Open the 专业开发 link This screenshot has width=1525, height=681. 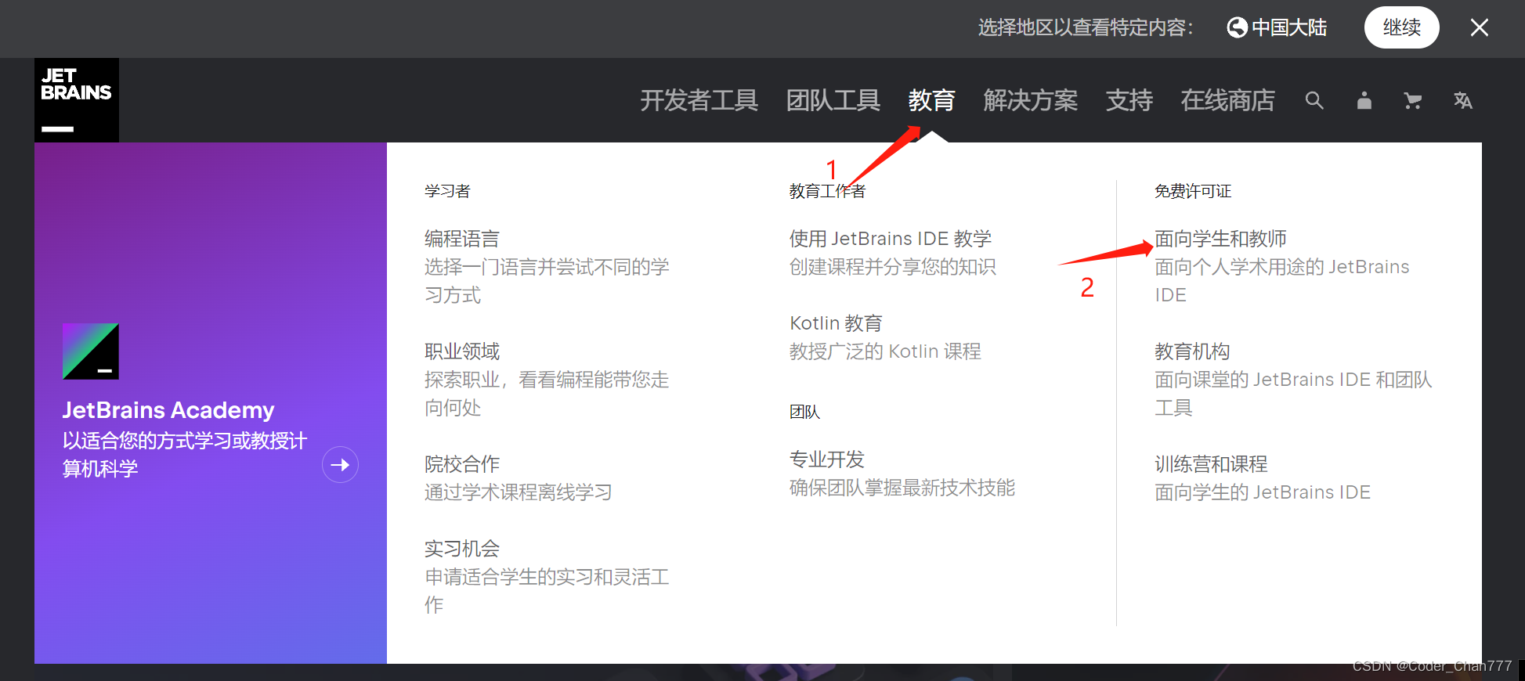point(827,459)
